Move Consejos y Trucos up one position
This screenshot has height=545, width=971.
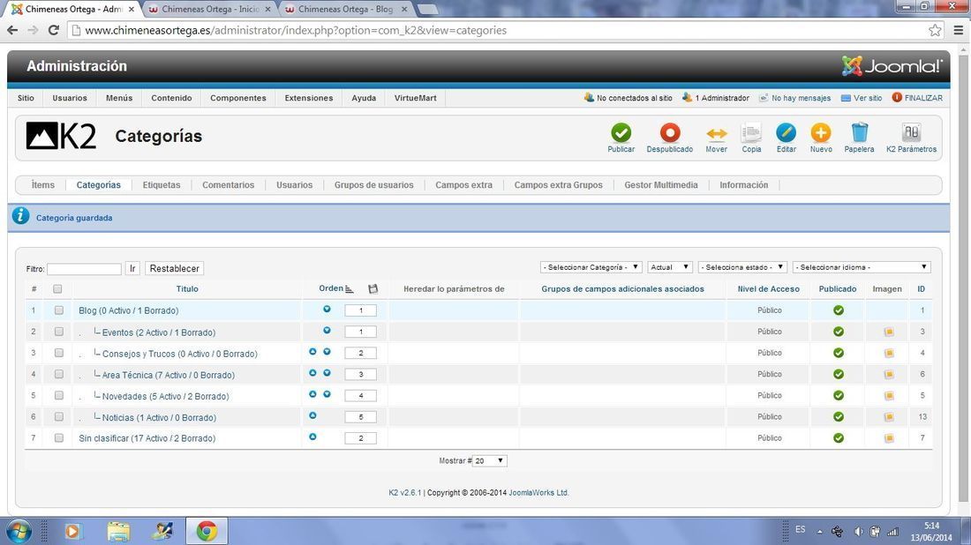click(x=312, y=352)
